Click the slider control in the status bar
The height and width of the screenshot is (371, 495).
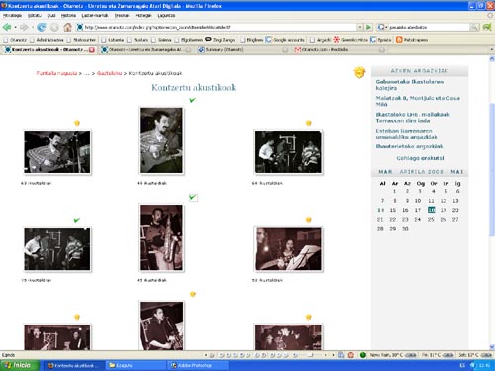pos(310,355)
